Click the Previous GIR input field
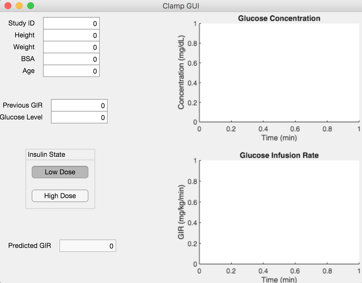This screenshot has width=362, height=283. [79, 106]
